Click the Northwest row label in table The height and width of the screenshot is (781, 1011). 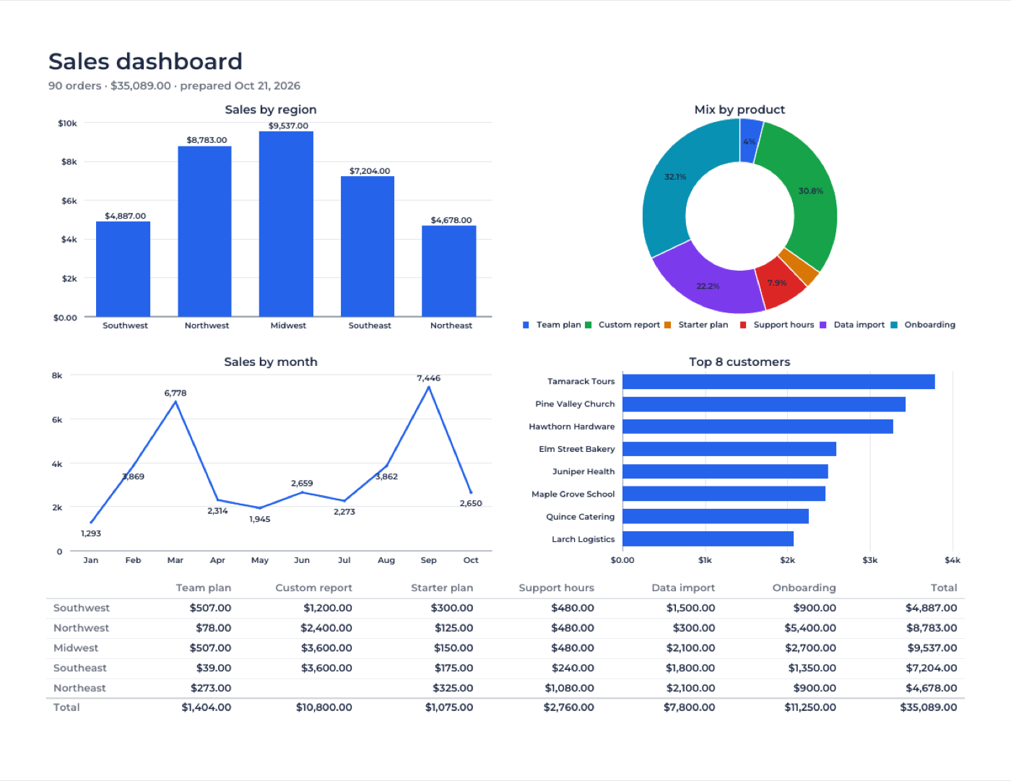[x=81, y=628]
